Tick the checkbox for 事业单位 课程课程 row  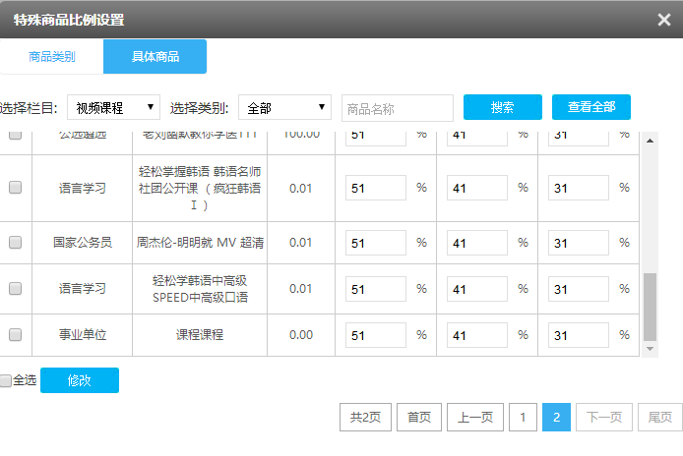pyautogui.click(x=15, y=334)
